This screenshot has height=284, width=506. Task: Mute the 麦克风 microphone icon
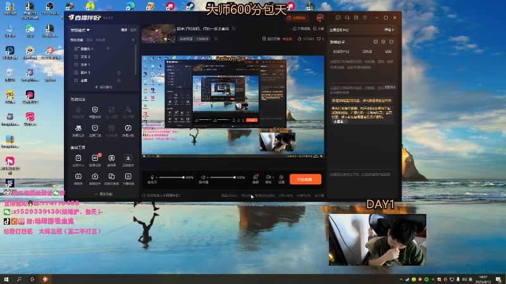click(x=152, y=177)
